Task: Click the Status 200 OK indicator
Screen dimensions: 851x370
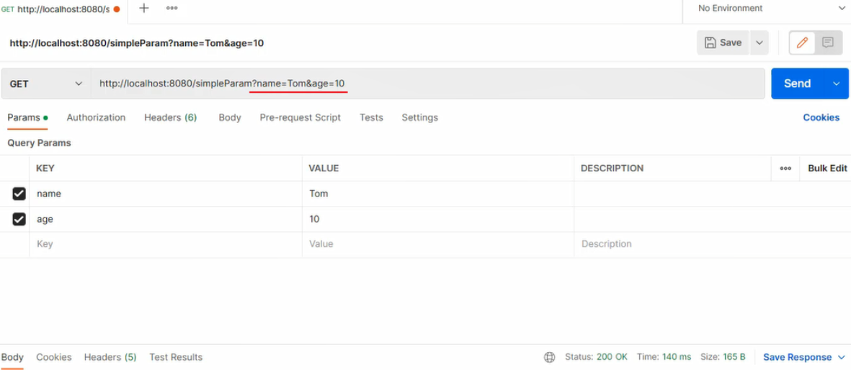Action: [596, 357]
